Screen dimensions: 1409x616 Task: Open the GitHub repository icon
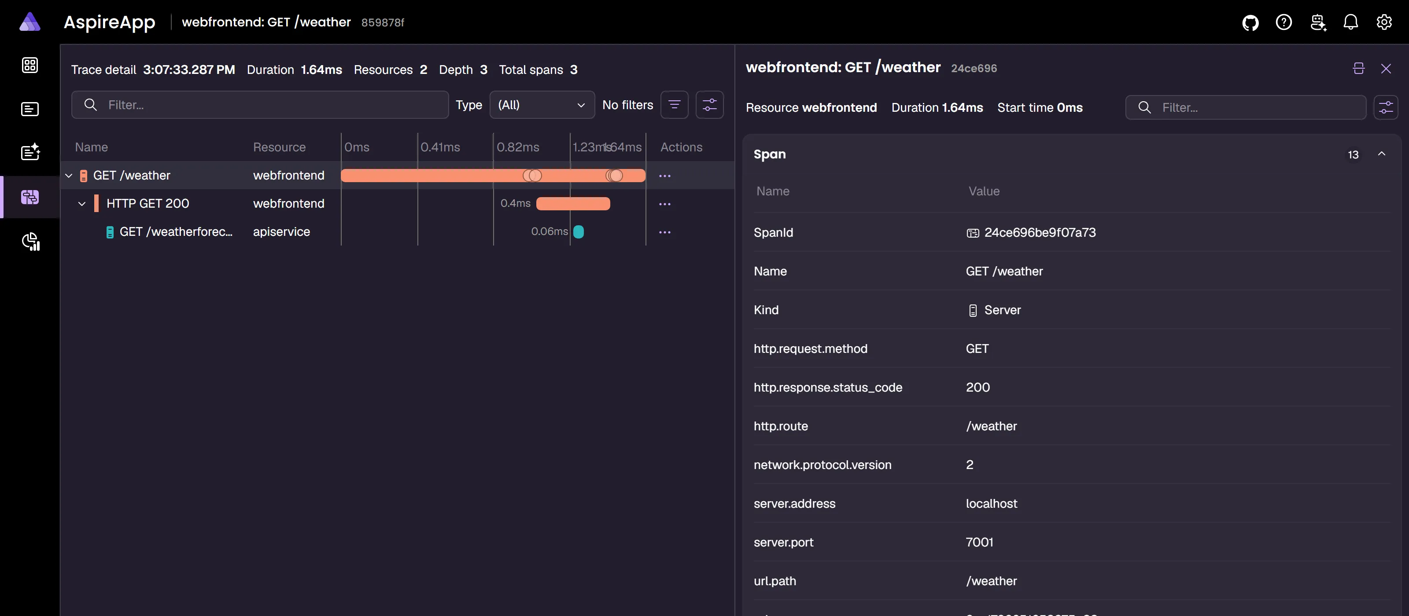(1250, 22)
